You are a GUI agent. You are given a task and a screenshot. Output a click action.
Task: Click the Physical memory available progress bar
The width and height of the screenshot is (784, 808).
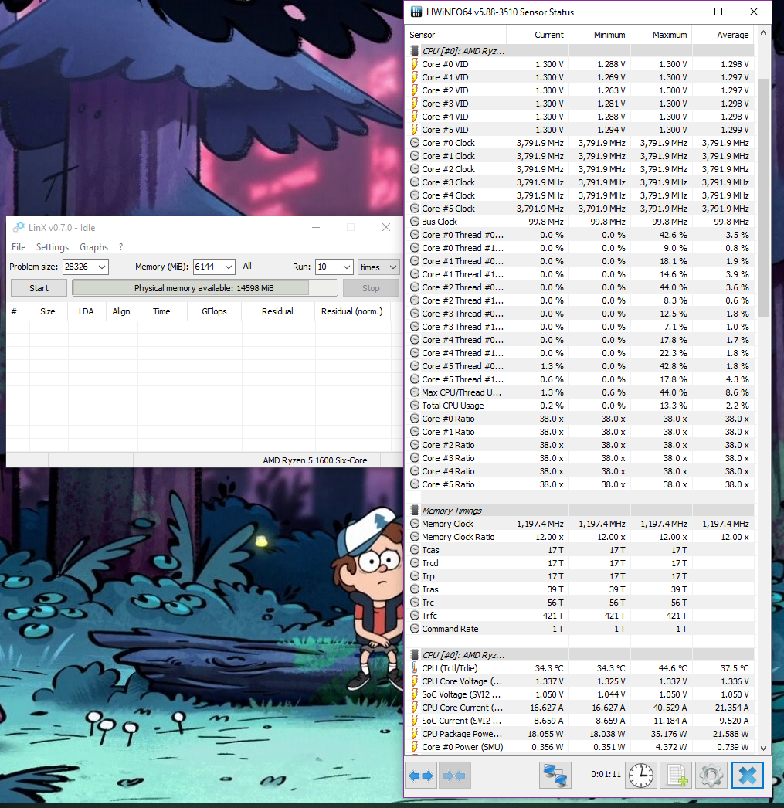tap(205, 288)
